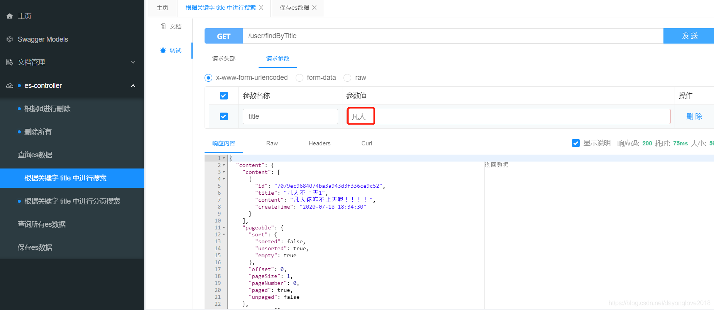Toggle the 显示说明 checkbox
This screenshot has width=714, height=310.
pos(576,143)
